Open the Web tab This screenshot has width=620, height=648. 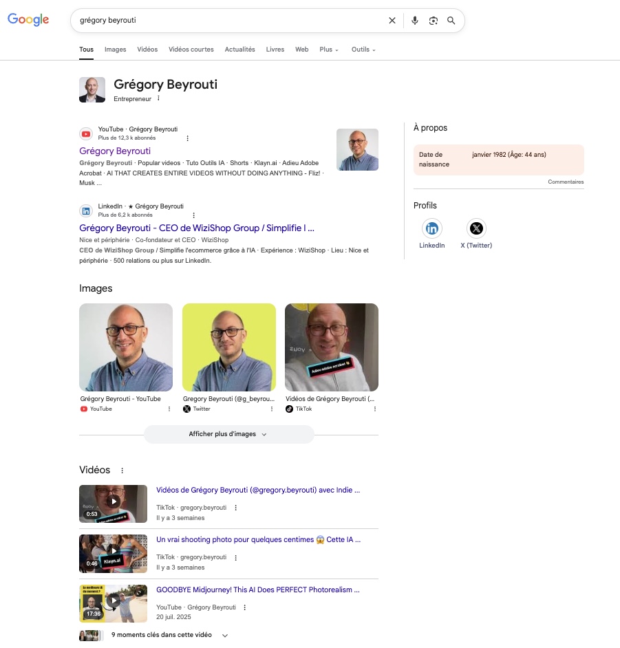click(301, 49)
